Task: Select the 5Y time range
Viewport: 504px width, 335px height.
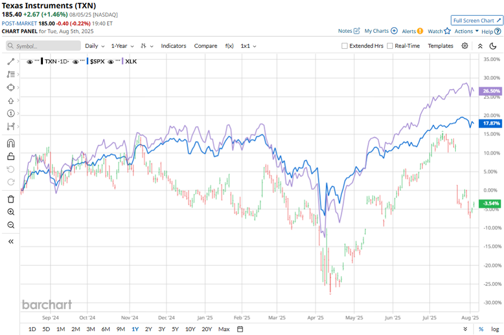Action: 175,329
